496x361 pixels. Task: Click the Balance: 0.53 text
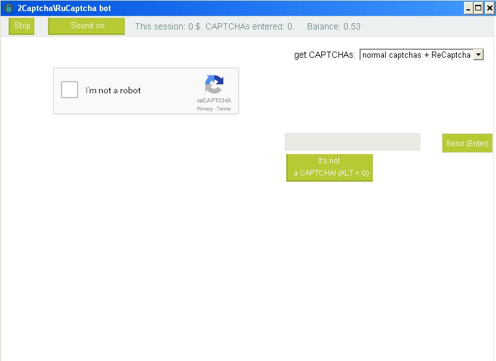point(334,26)
